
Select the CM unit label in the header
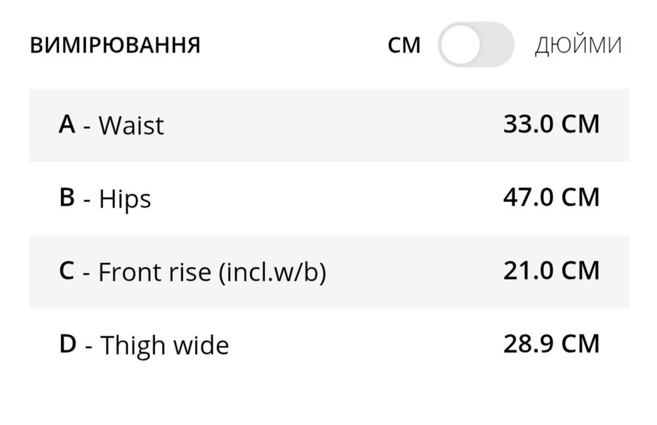[x=404, y=45]
